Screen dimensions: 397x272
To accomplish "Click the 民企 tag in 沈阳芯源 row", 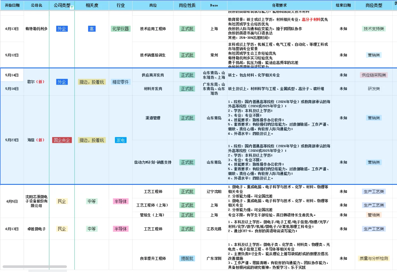I will [x=62, y=201].
